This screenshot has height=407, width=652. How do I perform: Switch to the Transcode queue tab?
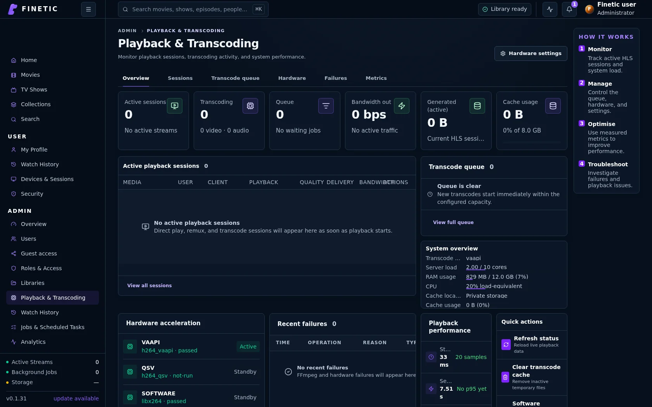pos(235,78)
